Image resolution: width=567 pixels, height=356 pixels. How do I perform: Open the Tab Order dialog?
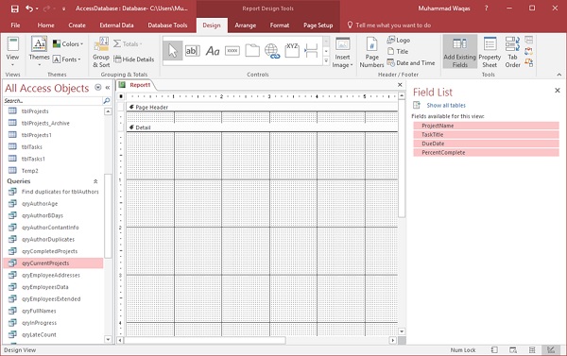pos(512,52)
